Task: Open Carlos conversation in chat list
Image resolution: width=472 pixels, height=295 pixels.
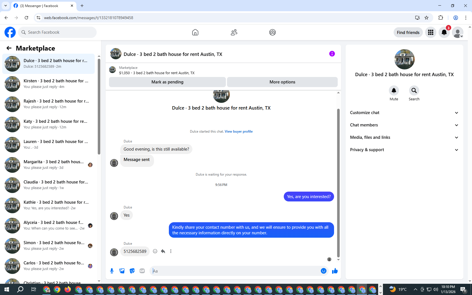Action: (x=48, y=266)
